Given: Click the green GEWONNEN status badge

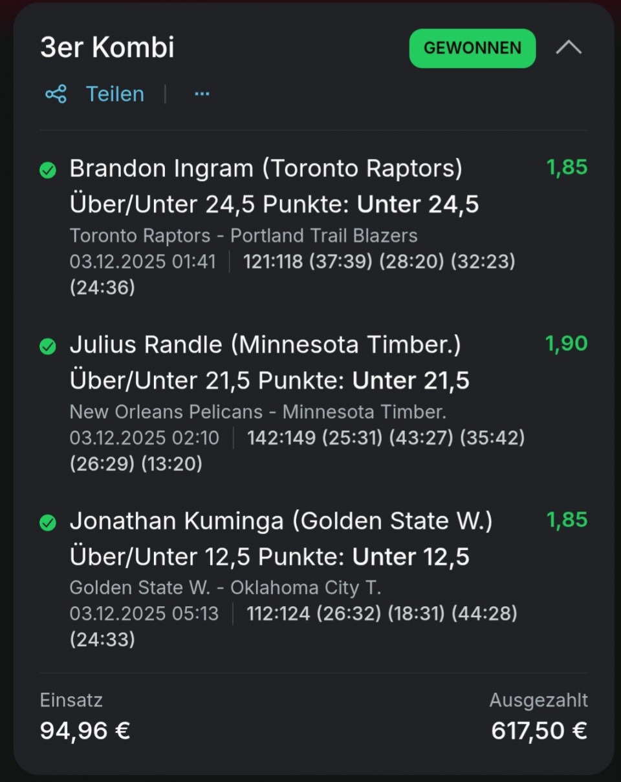Looking at the screenshot, I should click(x=472, y=48).
